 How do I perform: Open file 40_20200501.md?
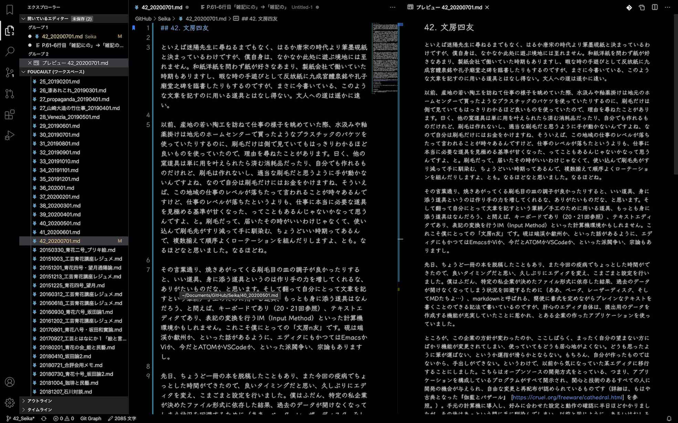[x=60, y=223]
